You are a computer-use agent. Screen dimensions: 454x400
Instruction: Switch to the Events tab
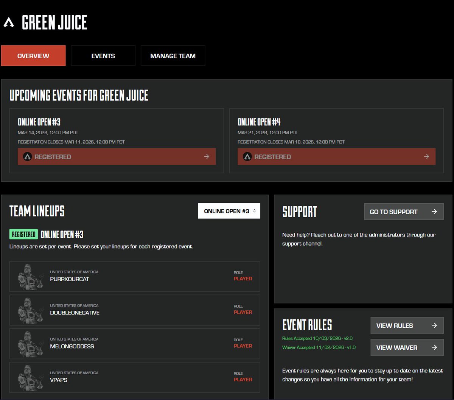pyautogui.click(x=103, y=56)
